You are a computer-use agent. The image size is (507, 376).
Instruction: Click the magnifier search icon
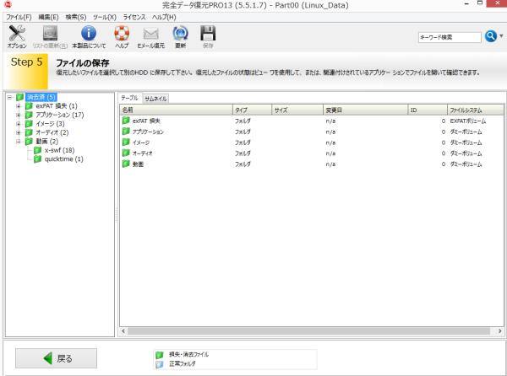tap(490, 37)
